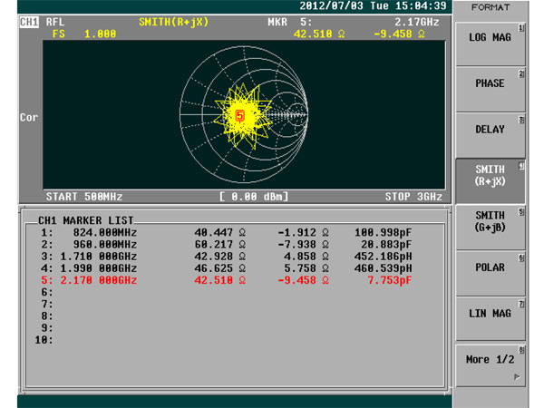The width and height of the screenshot is (544, 408).
Task: Open the More 1/2 softkey page
Action: [491, 365]
